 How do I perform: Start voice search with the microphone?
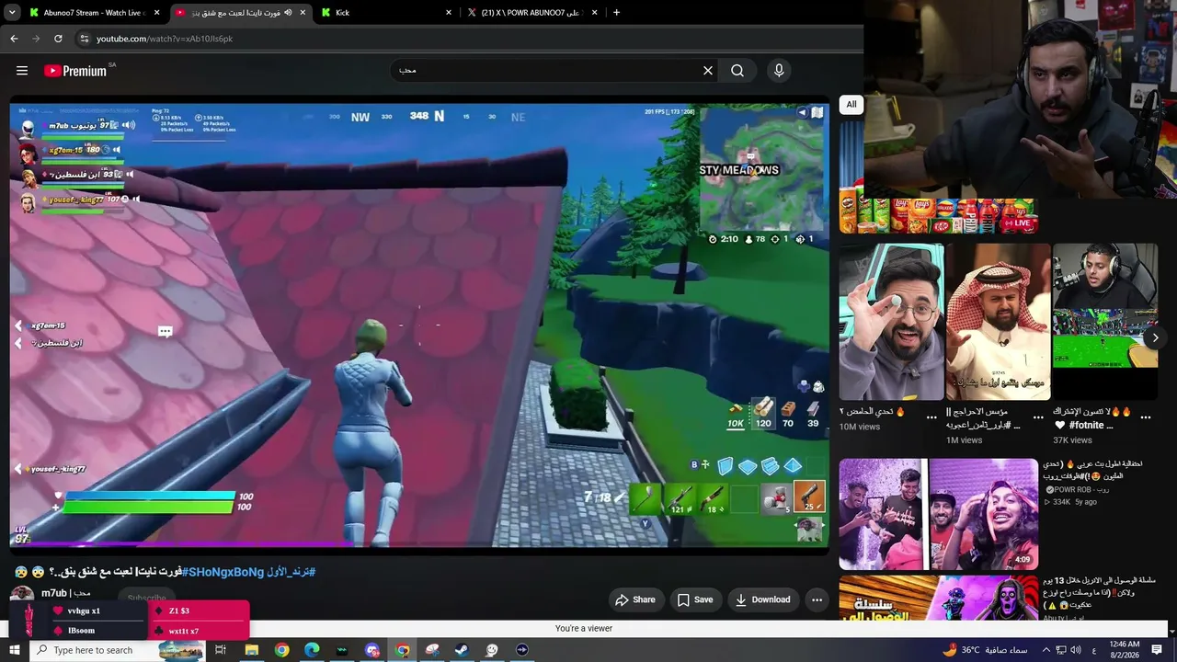coord(779,71)
